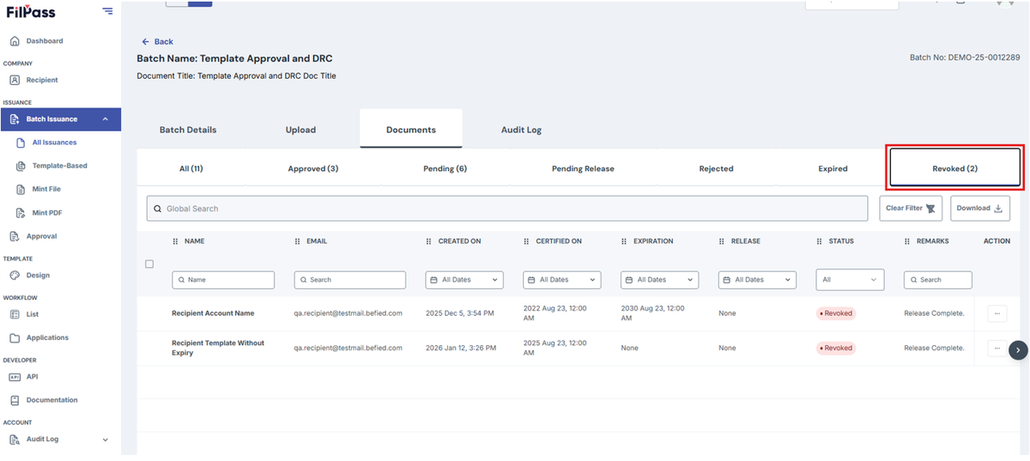This screenshot has width=1030, height=461.
Task: Open the Created On dates dropdown
Action: pyautogui.click(x=464, y=280)
